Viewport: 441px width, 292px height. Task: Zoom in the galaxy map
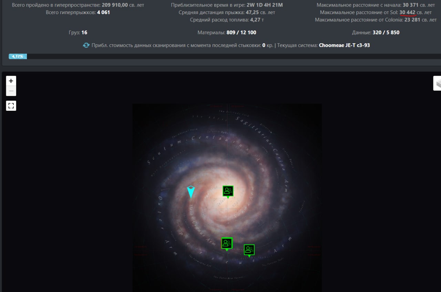[11, 81]
